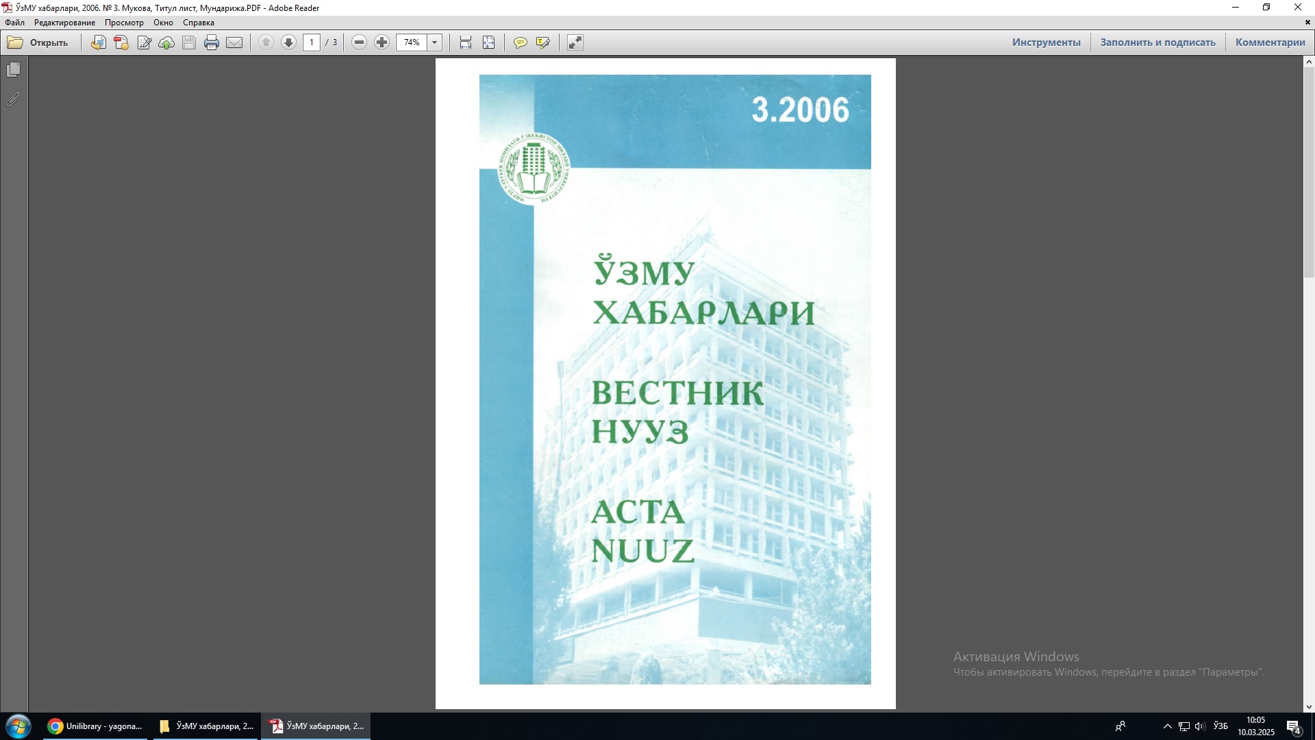Screen dimensions: 1315x740
Task: Click the scroll up arrow of the document
Action: pyautogui.click(x=1309, y=62)
